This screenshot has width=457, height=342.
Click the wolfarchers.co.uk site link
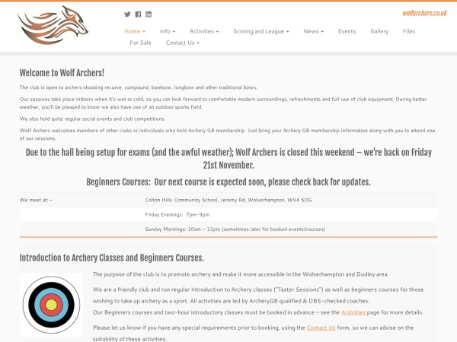[425, 13]
